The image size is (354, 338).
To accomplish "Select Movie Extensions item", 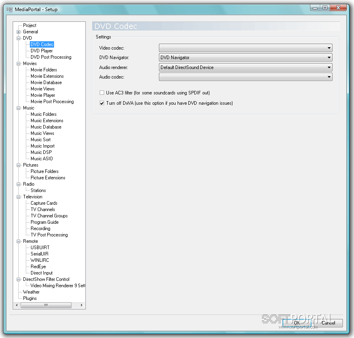I will [47, 76].
